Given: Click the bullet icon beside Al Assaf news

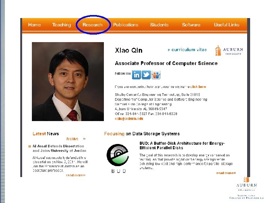Looking at the screenshot, I should coord(30,146).
